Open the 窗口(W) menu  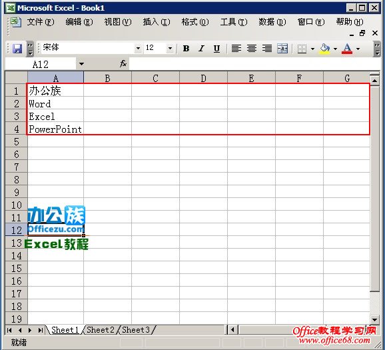311,22
